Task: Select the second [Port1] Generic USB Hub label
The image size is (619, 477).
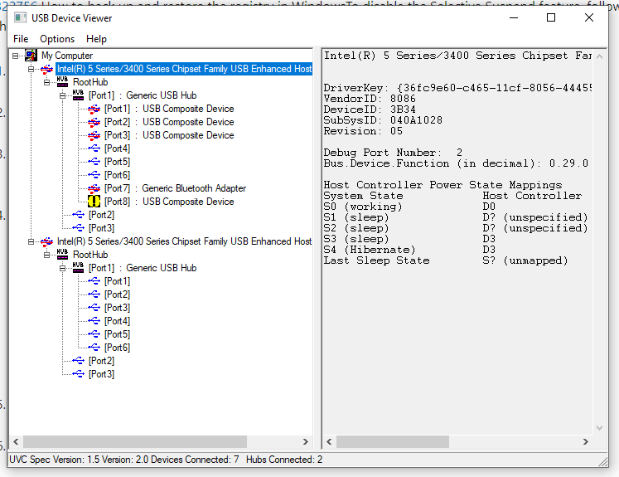Action: (x=143, y=268)
